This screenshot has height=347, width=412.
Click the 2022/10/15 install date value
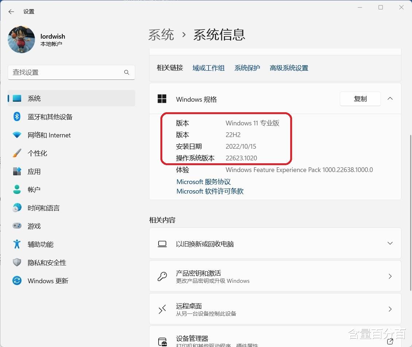tap(241, 146)
